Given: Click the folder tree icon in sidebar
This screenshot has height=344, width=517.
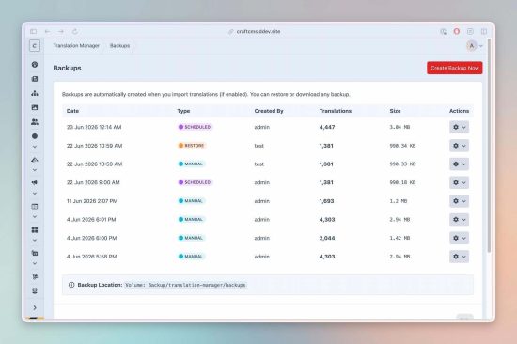Looking at the screenshot, I should click(x=35, y=253).
